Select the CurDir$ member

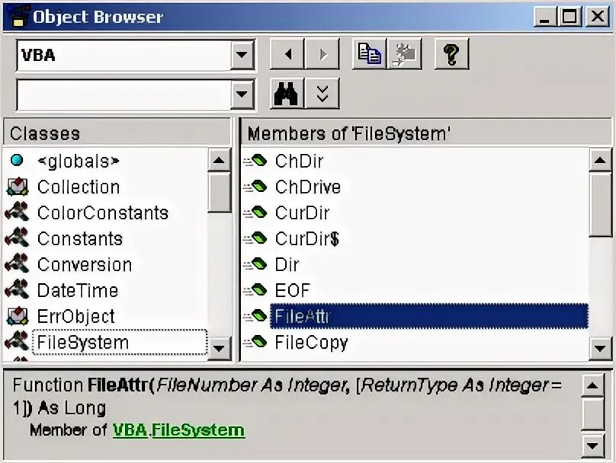point(306,239)
